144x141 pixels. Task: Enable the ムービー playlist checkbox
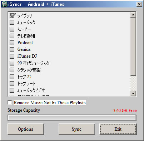click(x=12, y=29)
